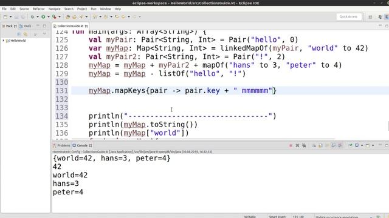
Task: Open External Tools dropdown arrow
Action: click(60, 17)
